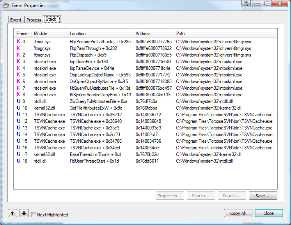291x225 pixels.
Task: Select address '0x140036640' cell
Action: coord(149,121)
